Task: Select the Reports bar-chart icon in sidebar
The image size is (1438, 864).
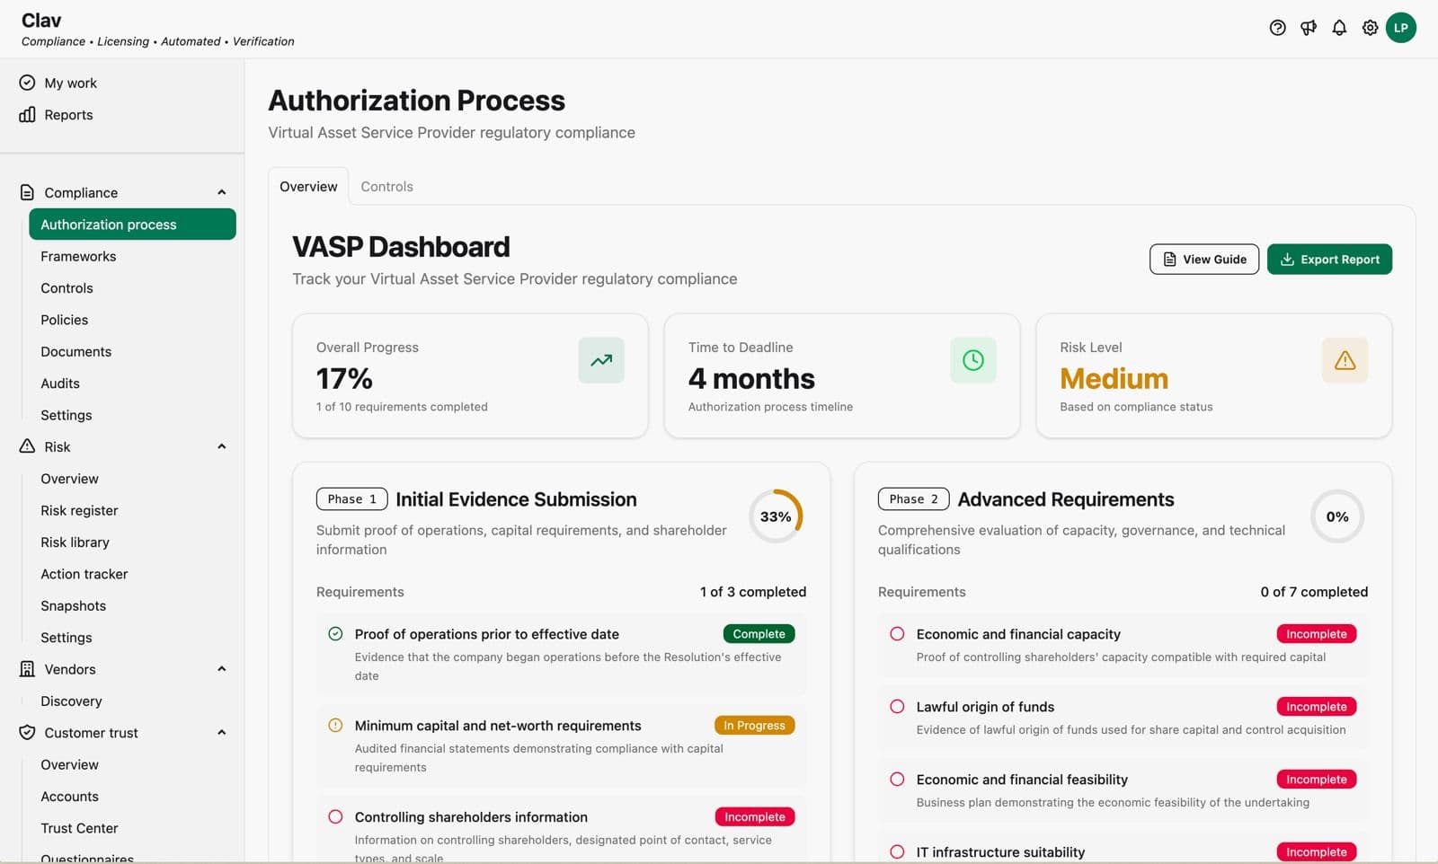Action: pyautogui.click(x=27, y=114)
